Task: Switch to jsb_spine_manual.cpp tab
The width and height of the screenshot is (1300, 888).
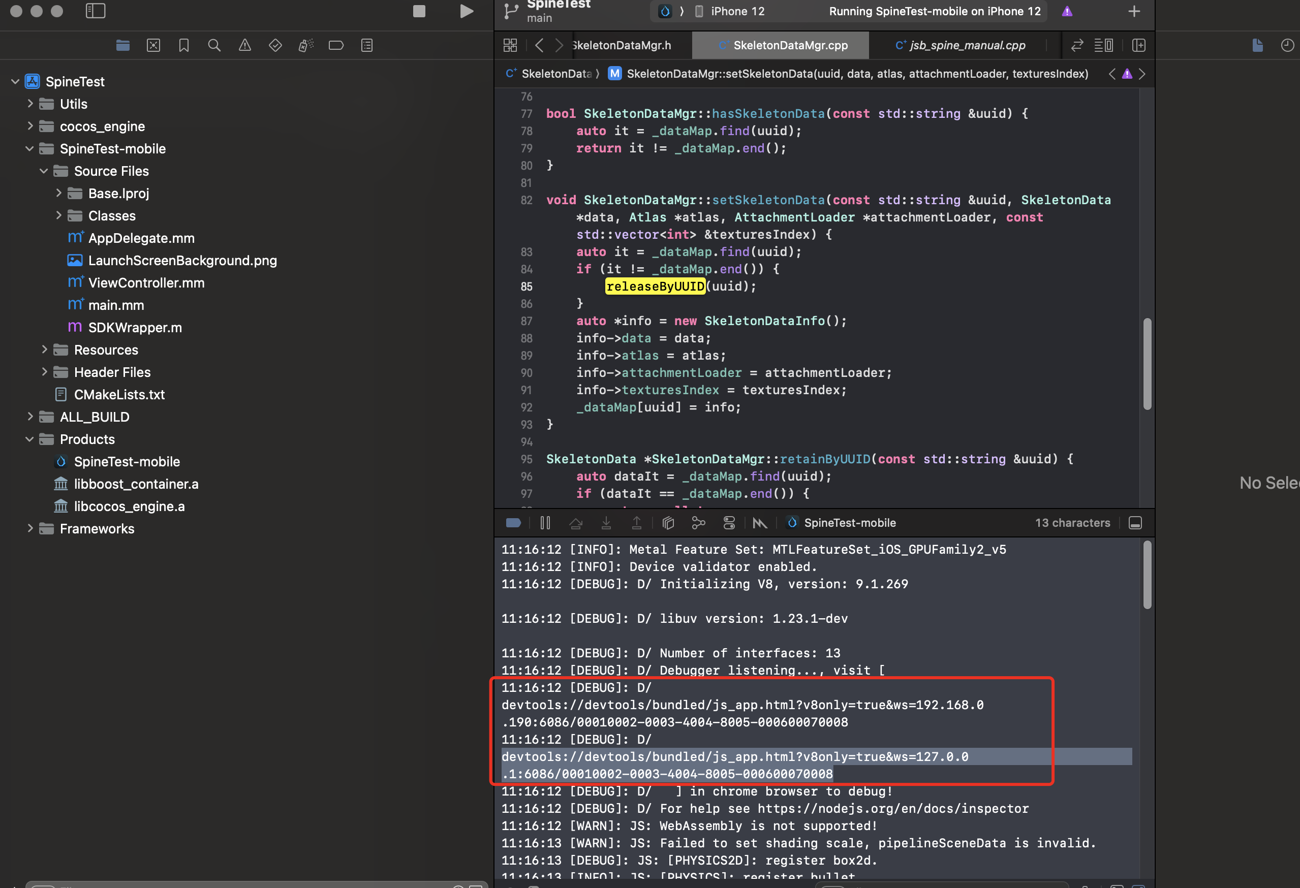Action: coord(967,45)
